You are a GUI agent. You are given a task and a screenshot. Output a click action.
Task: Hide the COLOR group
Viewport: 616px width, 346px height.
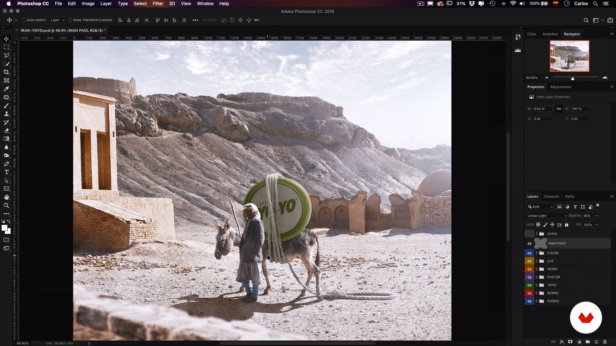point(529,253)
